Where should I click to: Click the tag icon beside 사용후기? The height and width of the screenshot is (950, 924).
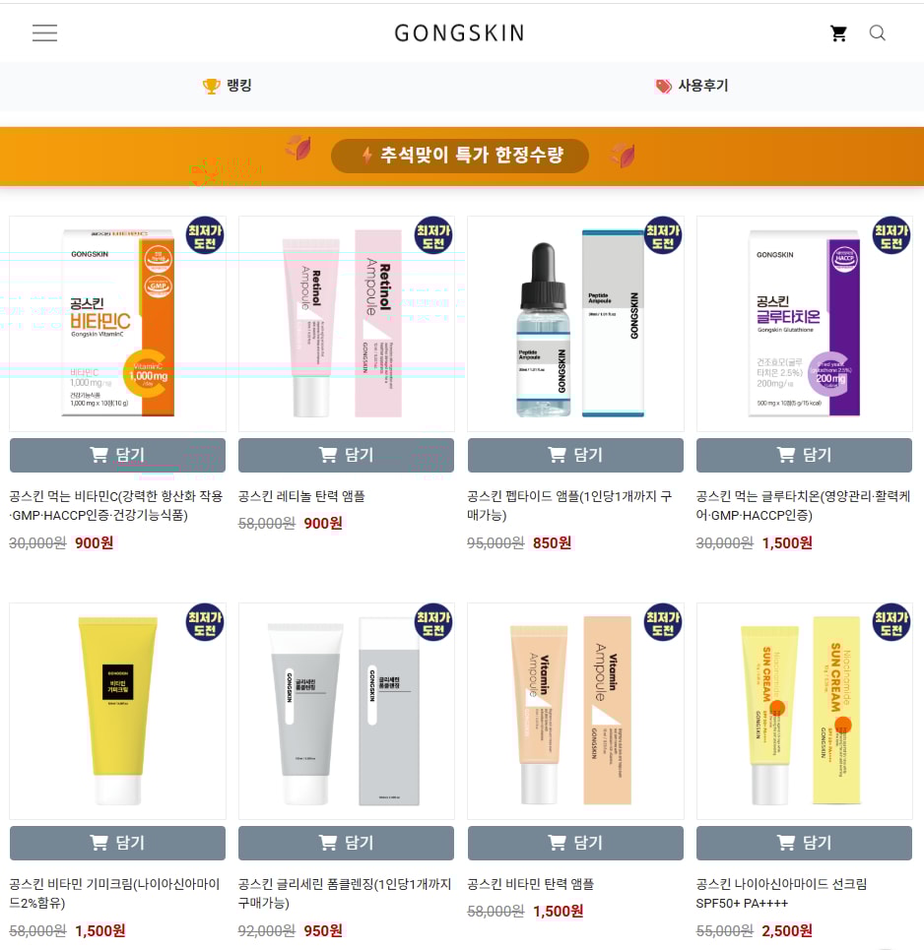pos(663,86)
